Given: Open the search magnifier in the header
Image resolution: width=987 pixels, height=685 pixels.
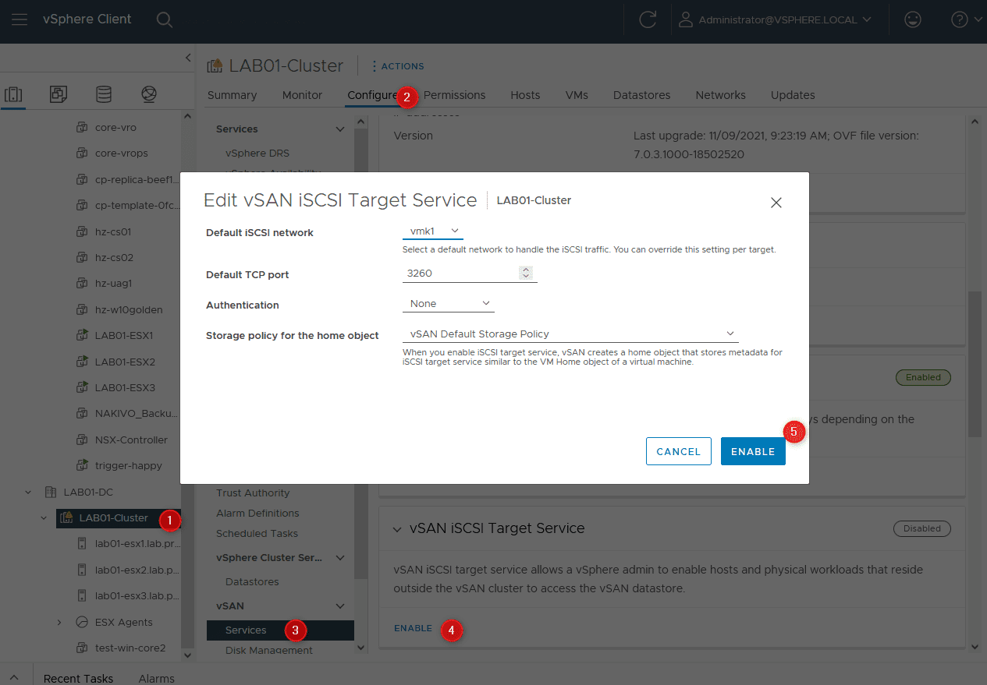Looking at the screenshot, I should [x=165, y=20].
